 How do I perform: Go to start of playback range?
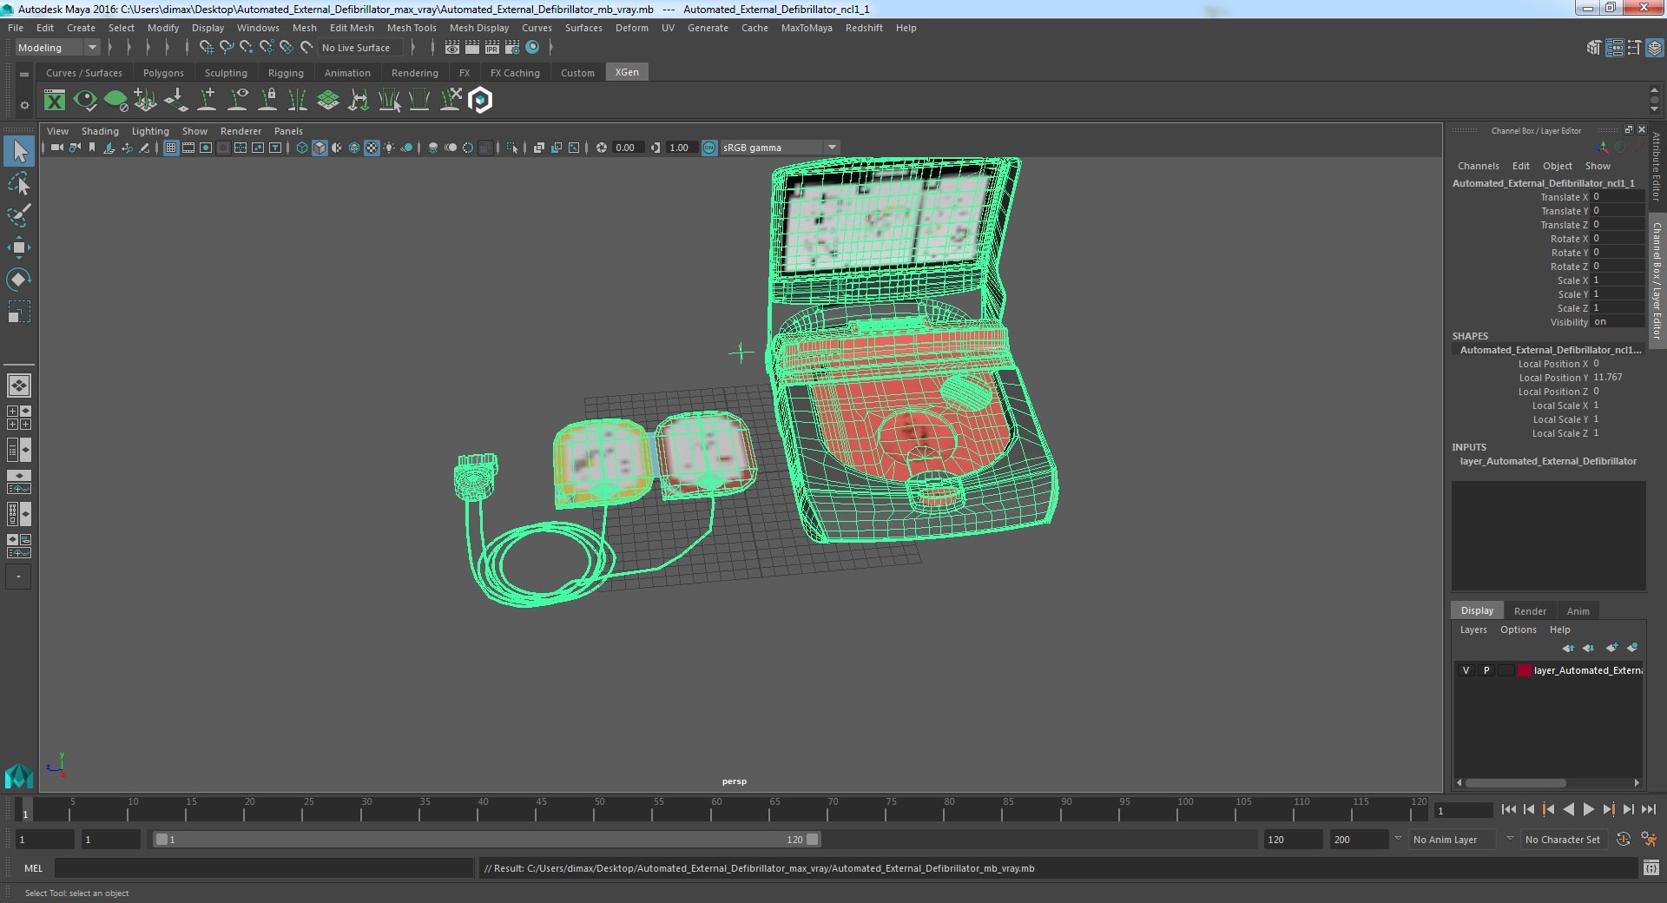(1508, 809)
